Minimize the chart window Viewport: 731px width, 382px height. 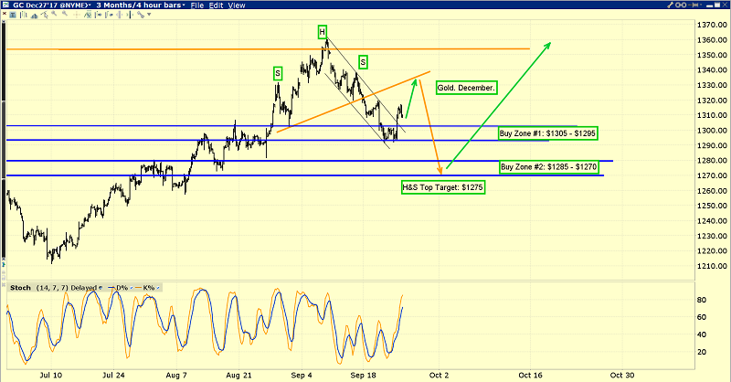click(x=710, y=5)
